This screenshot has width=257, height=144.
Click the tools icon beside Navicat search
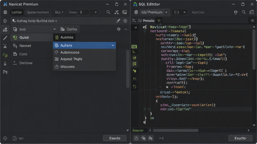coord(116,12)
